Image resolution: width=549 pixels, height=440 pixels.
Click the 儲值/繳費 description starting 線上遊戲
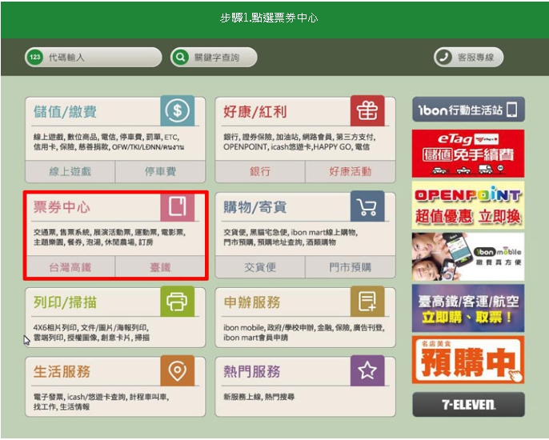(109, 142)
